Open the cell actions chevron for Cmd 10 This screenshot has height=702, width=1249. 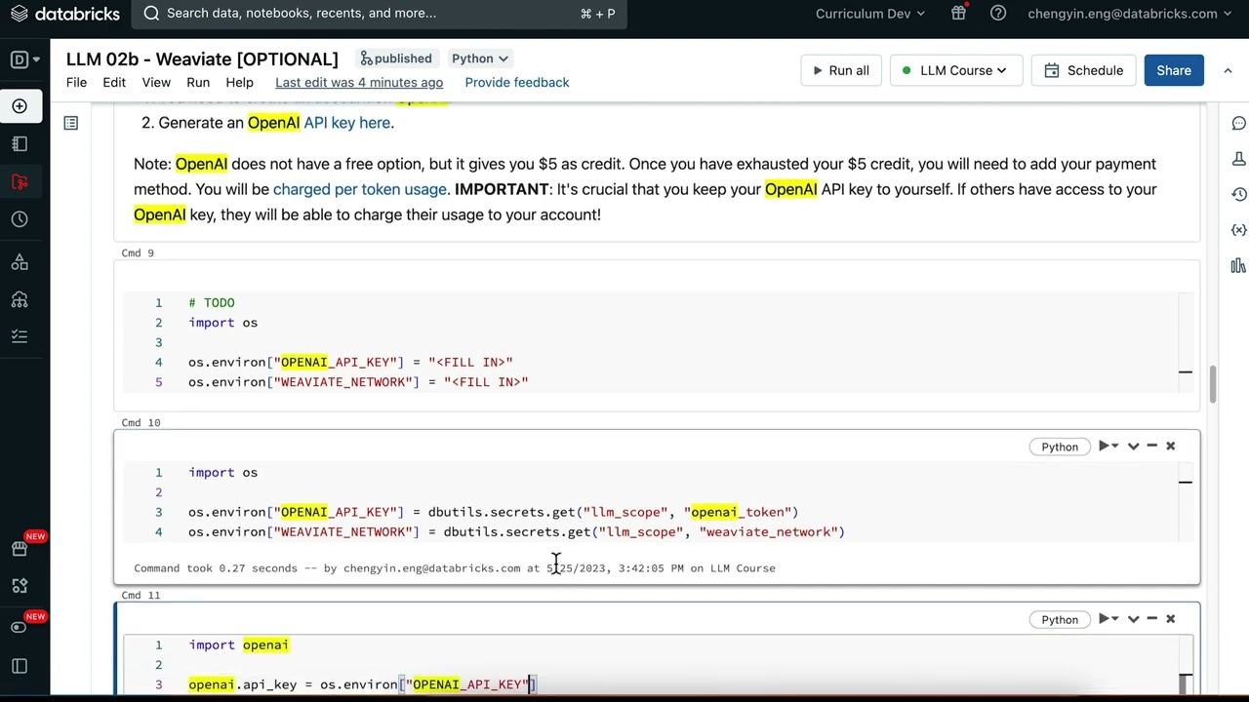click(1133, 446)
